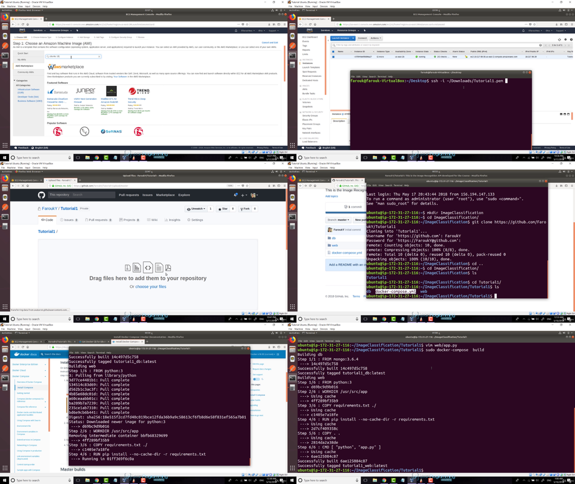Viewport: 575px width, 484px height.
Task: Open the Juniper featured software logo
Action: tap(85, 91)
